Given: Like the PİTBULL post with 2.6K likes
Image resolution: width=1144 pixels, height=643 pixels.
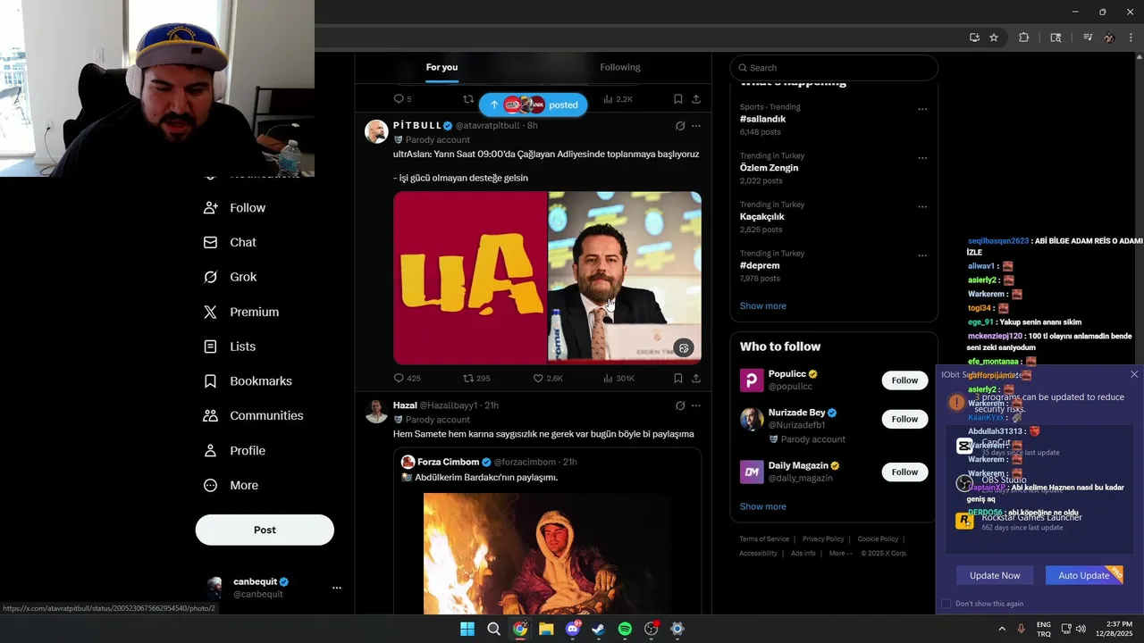Looking at the screenshot, I should click(x=548, y=379).
